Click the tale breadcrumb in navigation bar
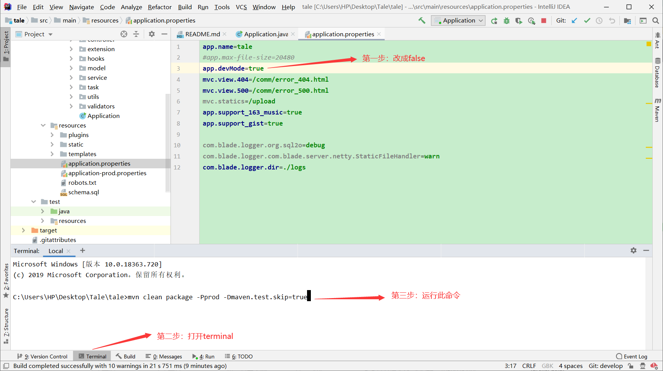 tap(15, 21)
